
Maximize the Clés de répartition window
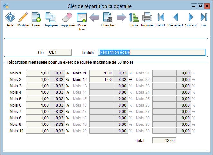pyautogui.click(x=200, y=6)
